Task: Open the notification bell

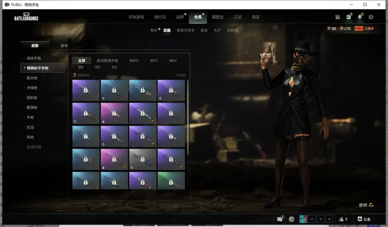Action: [360, 16]
